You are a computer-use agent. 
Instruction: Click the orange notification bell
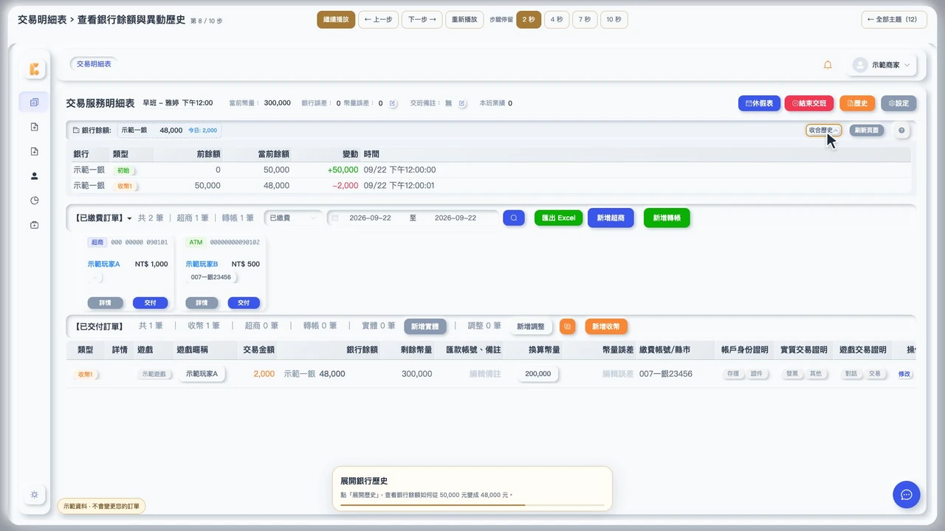[828, 65]
